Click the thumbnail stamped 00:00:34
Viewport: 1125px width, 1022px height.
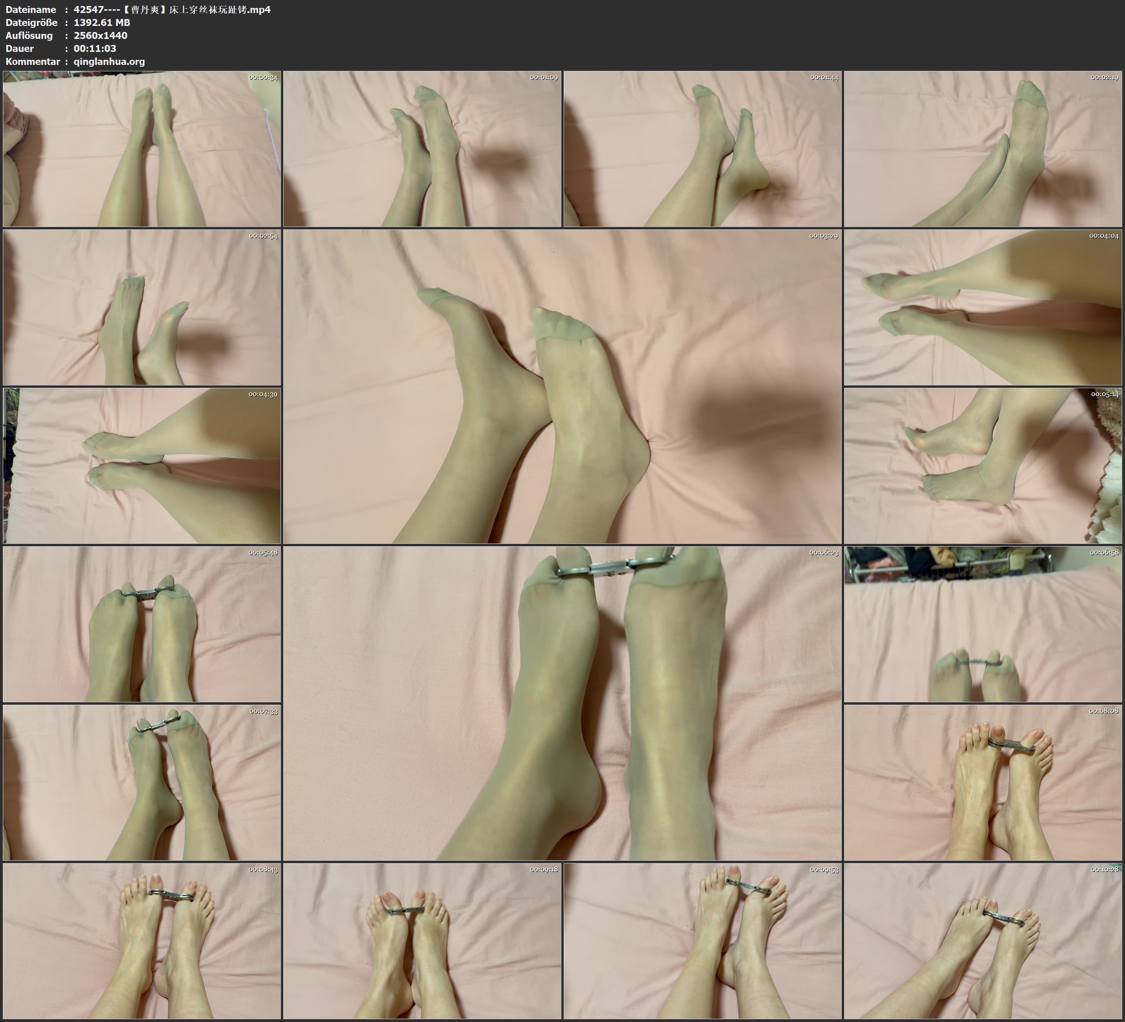click(142, 149)
